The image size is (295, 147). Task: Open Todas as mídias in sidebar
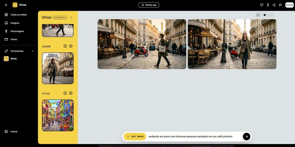click(x=19, y=15)
